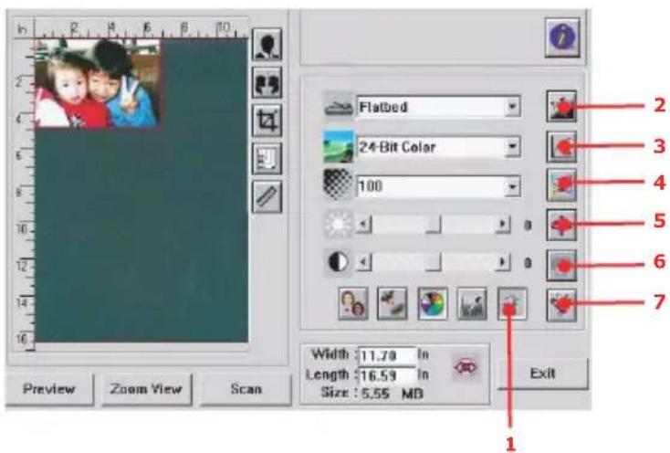The height and width of the screenshot is (453, 670).
Task: Increase brightness with the right arrow
Action: (x=502, y=224)
